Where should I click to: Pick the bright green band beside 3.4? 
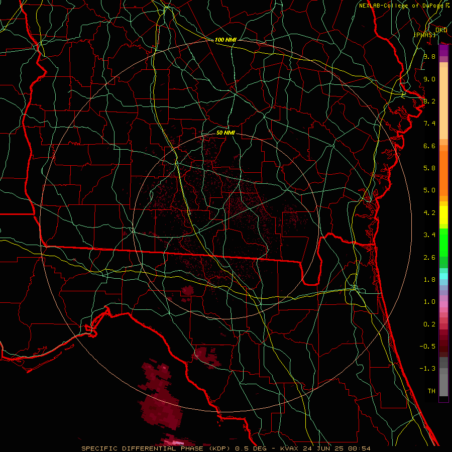pos(443,242)
